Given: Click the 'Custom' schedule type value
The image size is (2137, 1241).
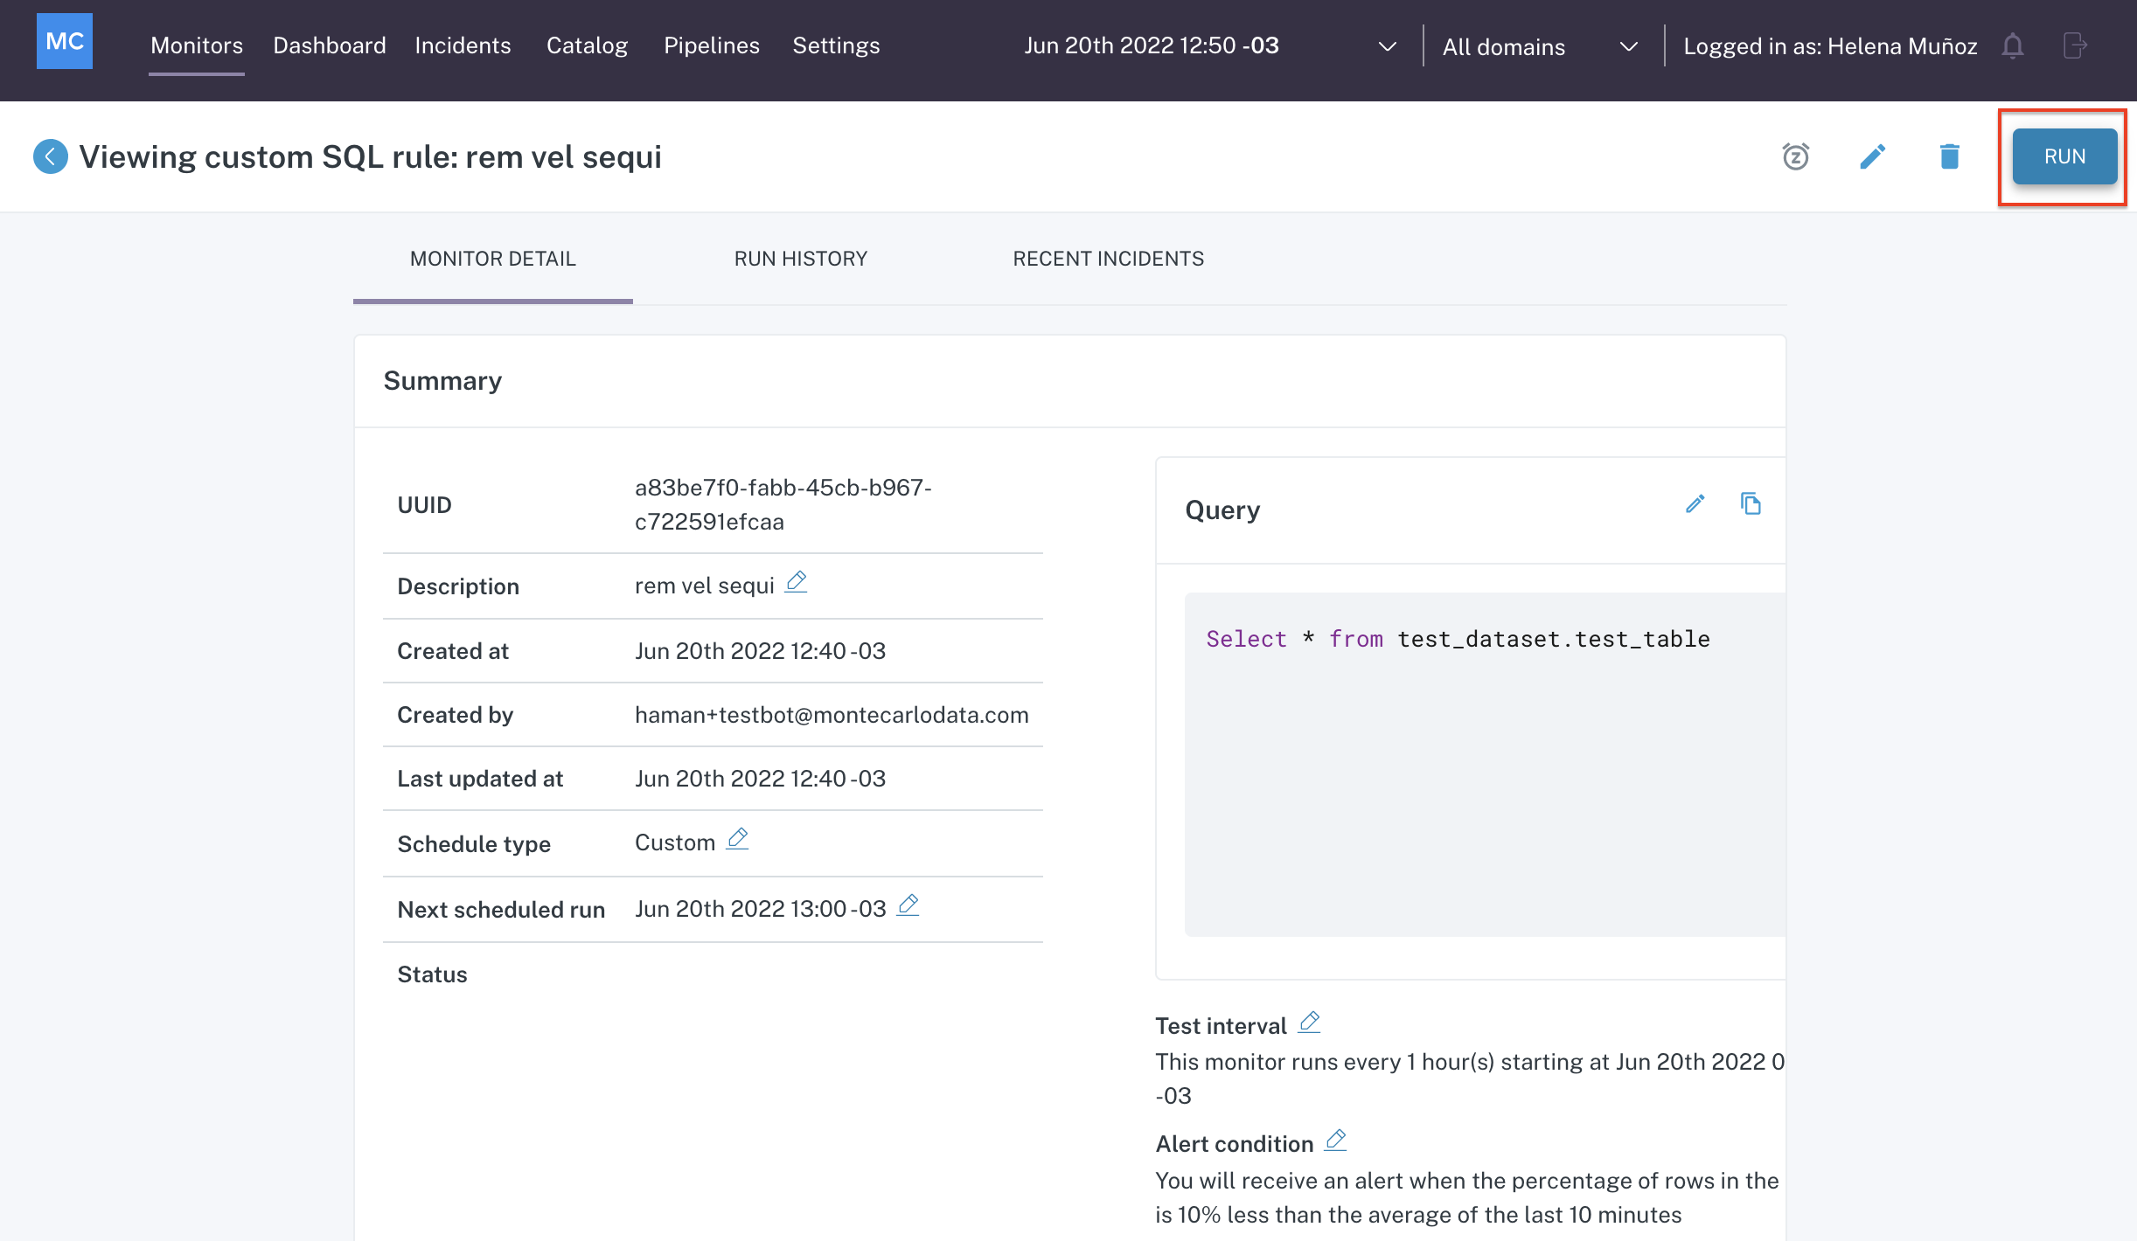Looking at the screenshot, I should tap(675, 842).
